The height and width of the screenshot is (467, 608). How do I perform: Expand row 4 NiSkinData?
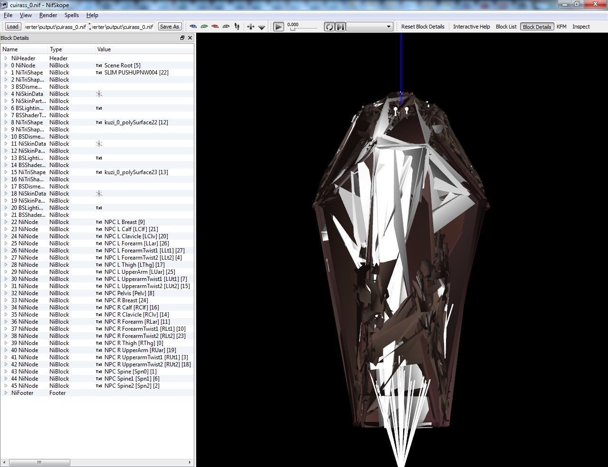click(6, 94)
